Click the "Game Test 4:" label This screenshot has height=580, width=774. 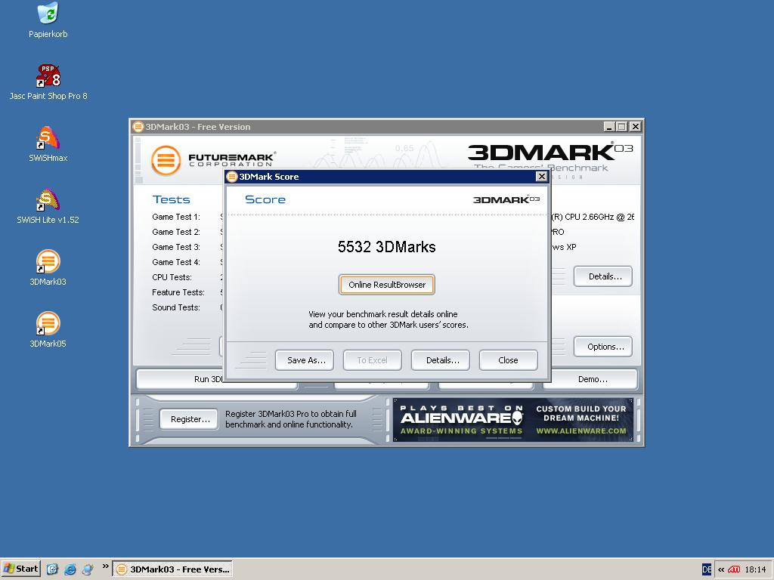176,262
